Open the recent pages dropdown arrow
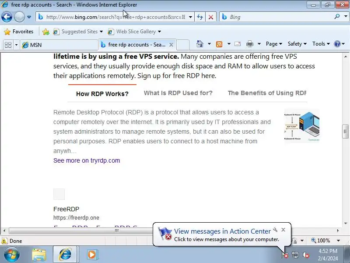Screen dimensions: 350x263 coord(29,17)
